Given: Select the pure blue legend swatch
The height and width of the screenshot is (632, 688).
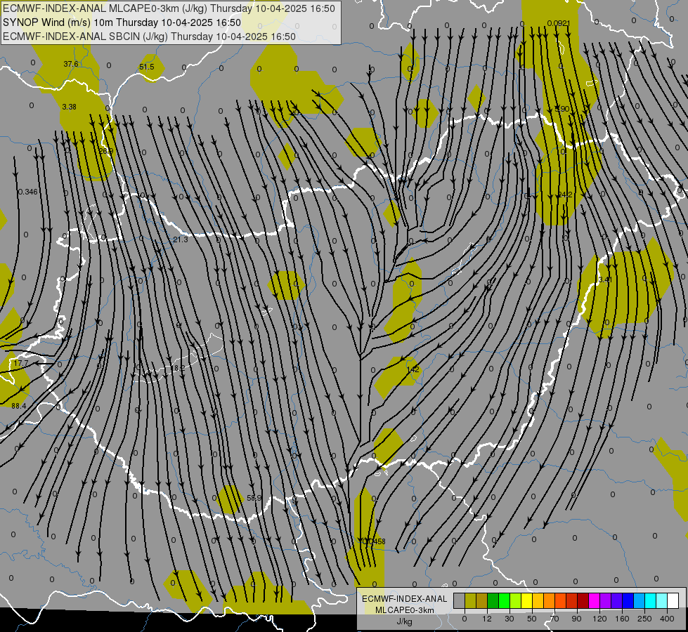Looking at the screenshot, I should click(628, 601).
